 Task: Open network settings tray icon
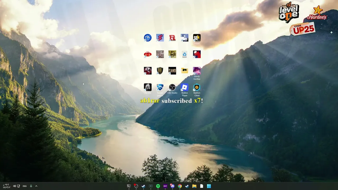[18, 186]
